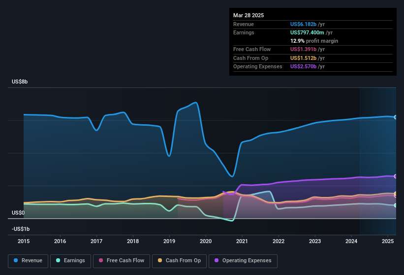Click the US$6.182b revenue value
The image size is (404, 275).
click(303, 24)
